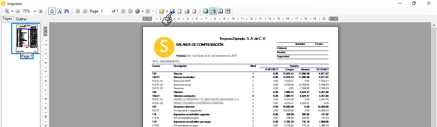Viewport: 437px width, 127px height.
Task: Switch to two-page facing view
Action: click(220, 11)
